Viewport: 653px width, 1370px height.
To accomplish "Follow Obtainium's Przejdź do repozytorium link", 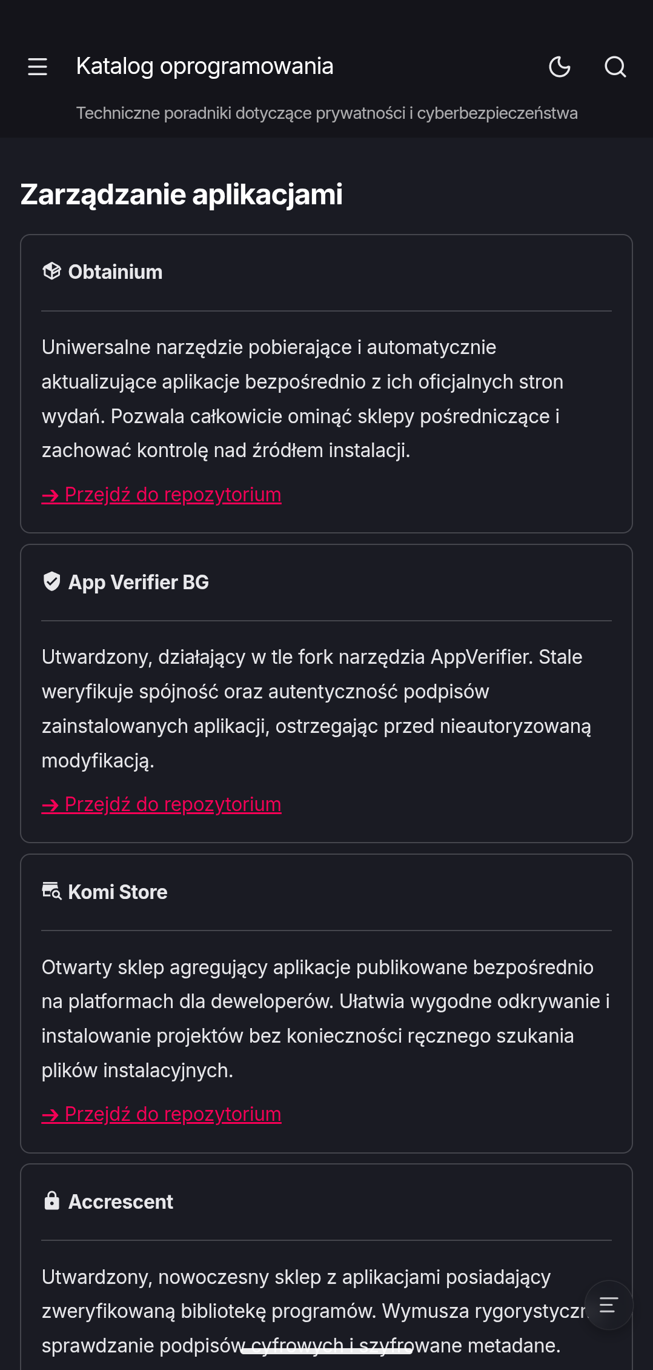I will pos(161,495).
